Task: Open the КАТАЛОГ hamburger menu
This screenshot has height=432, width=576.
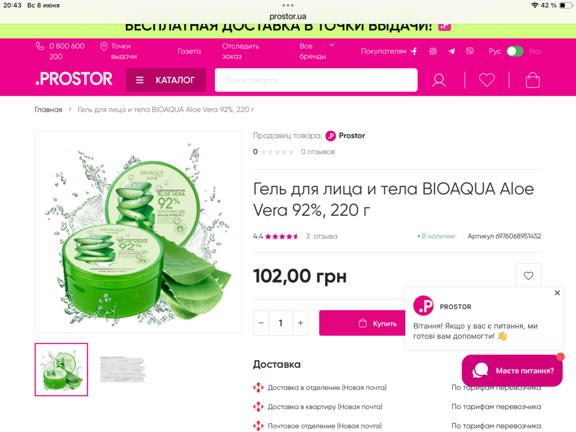Action: coord(166,80)
